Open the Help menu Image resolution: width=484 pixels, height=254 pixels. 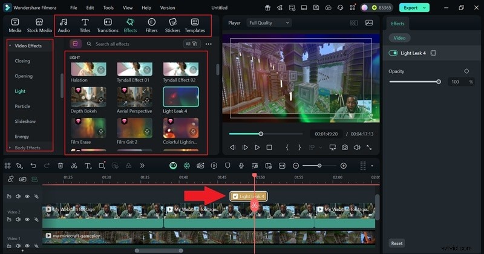coord(146,8)
